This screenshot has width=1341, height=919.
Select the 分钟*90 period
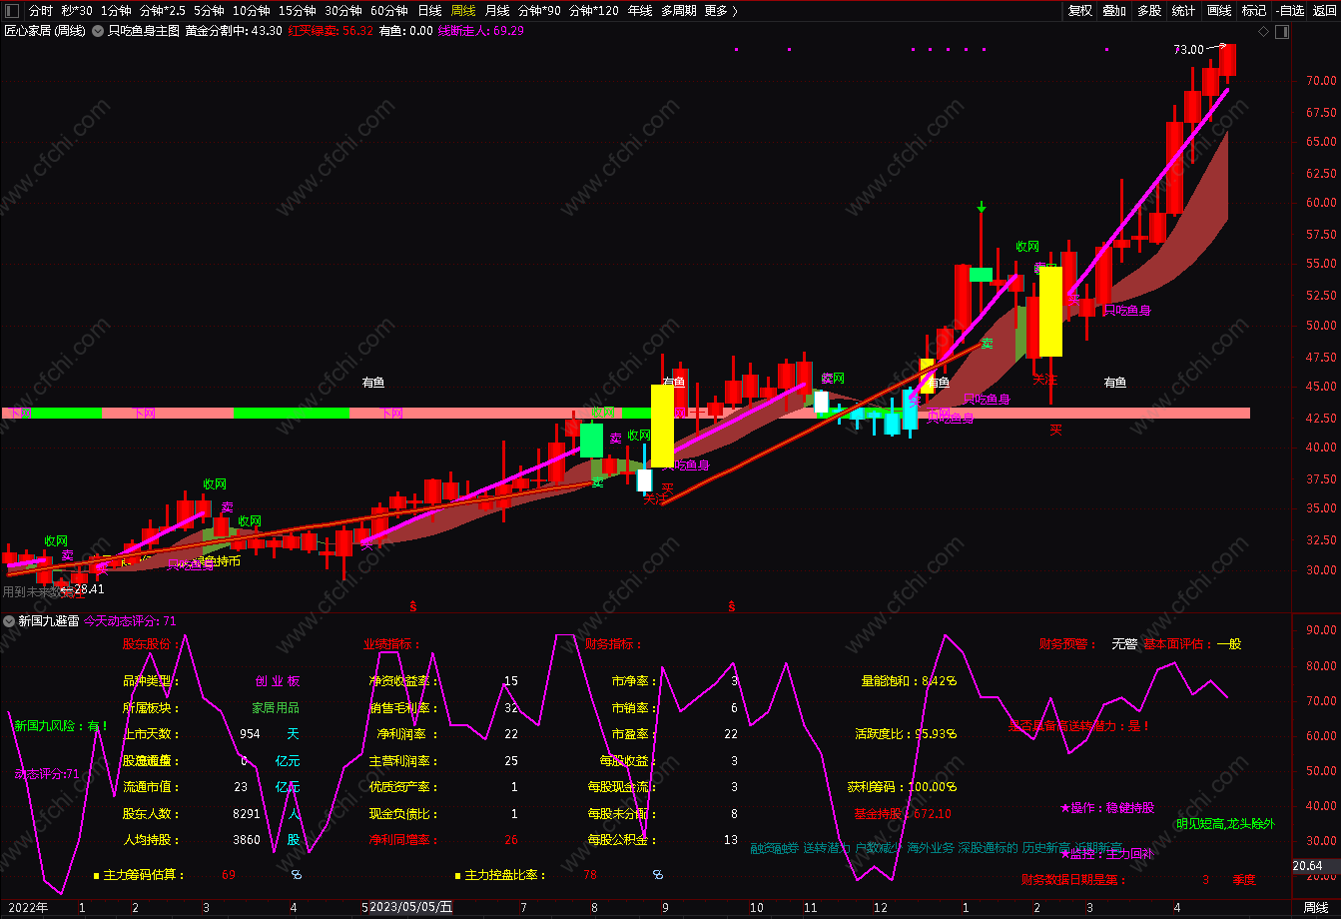[x=539, y=10]
